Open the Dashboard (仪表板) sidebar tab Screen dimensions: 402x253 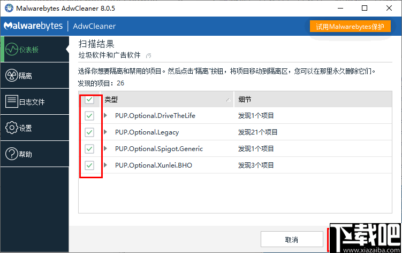pyautogui.click(x=35, y=49)
